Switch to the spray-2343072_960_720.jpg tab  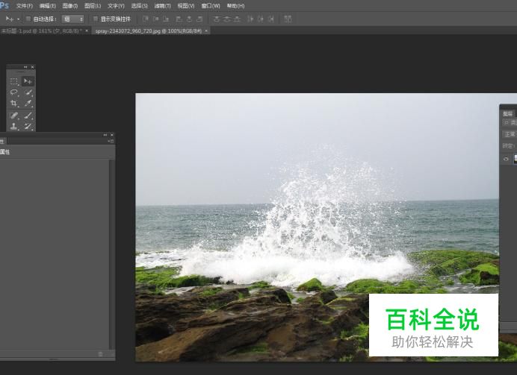(146, 31)
